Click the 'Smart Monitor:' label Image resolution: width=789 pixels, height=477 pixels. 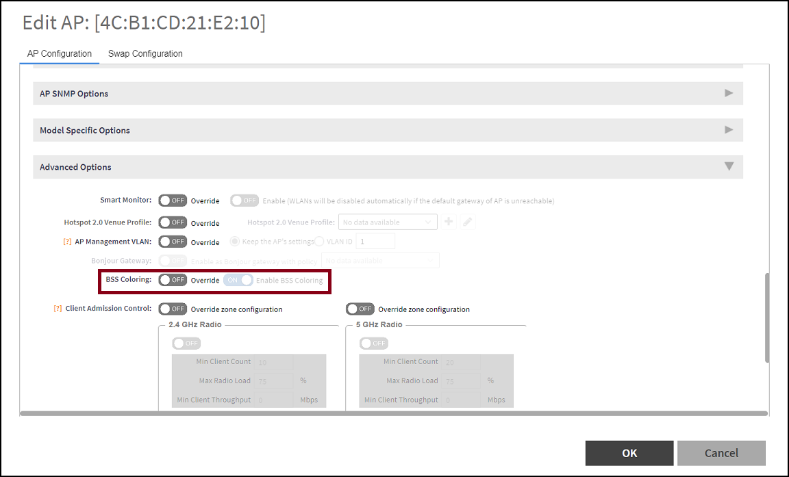tap(126, 200)
